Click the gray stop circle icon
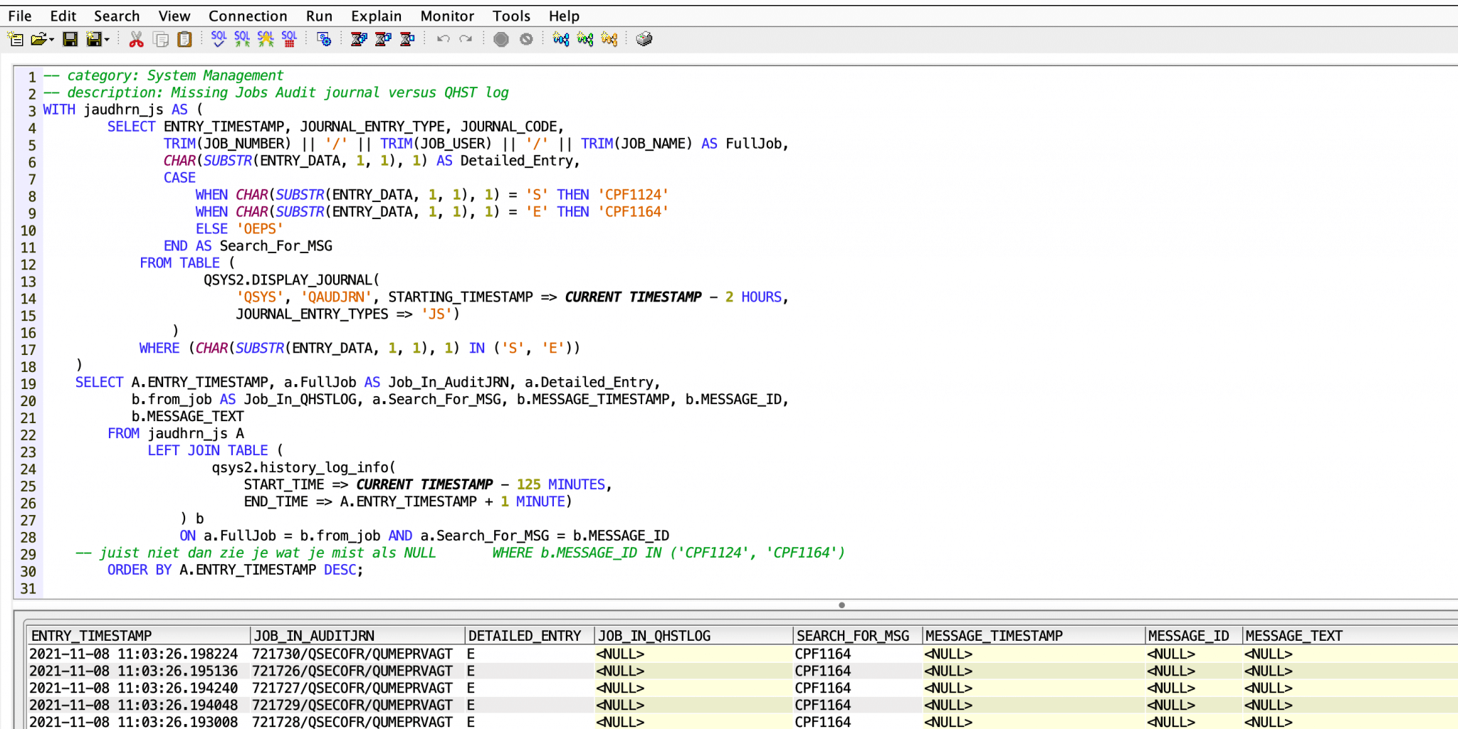 501,39
